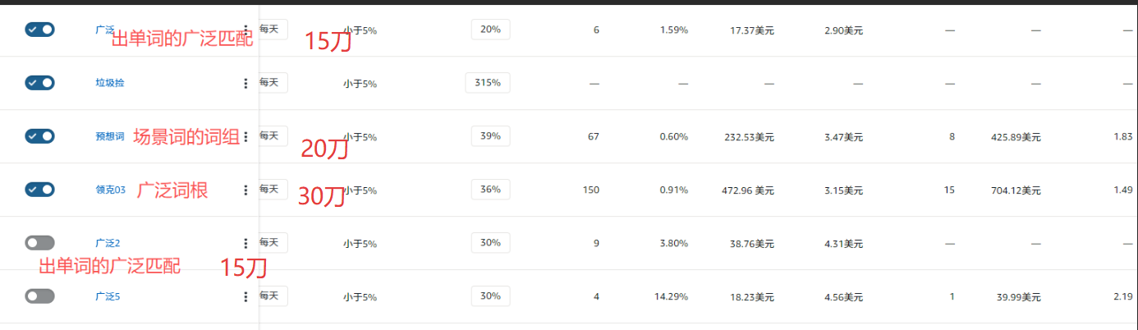
Task: Click the 36% field for 领克03
Action: (x=490, y=190)
